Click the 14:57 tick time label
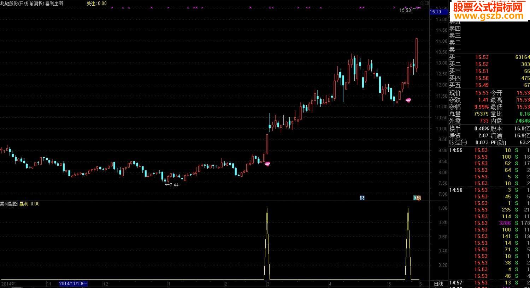 pyautogui.click(x=456, y=283)
